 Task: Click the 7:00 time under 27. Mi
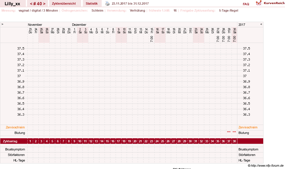218,39
